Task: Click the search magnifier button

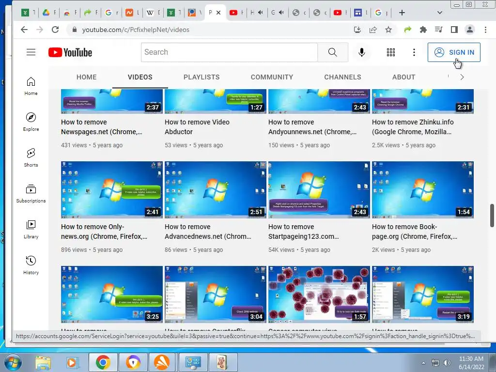Action: pos(332,52)
